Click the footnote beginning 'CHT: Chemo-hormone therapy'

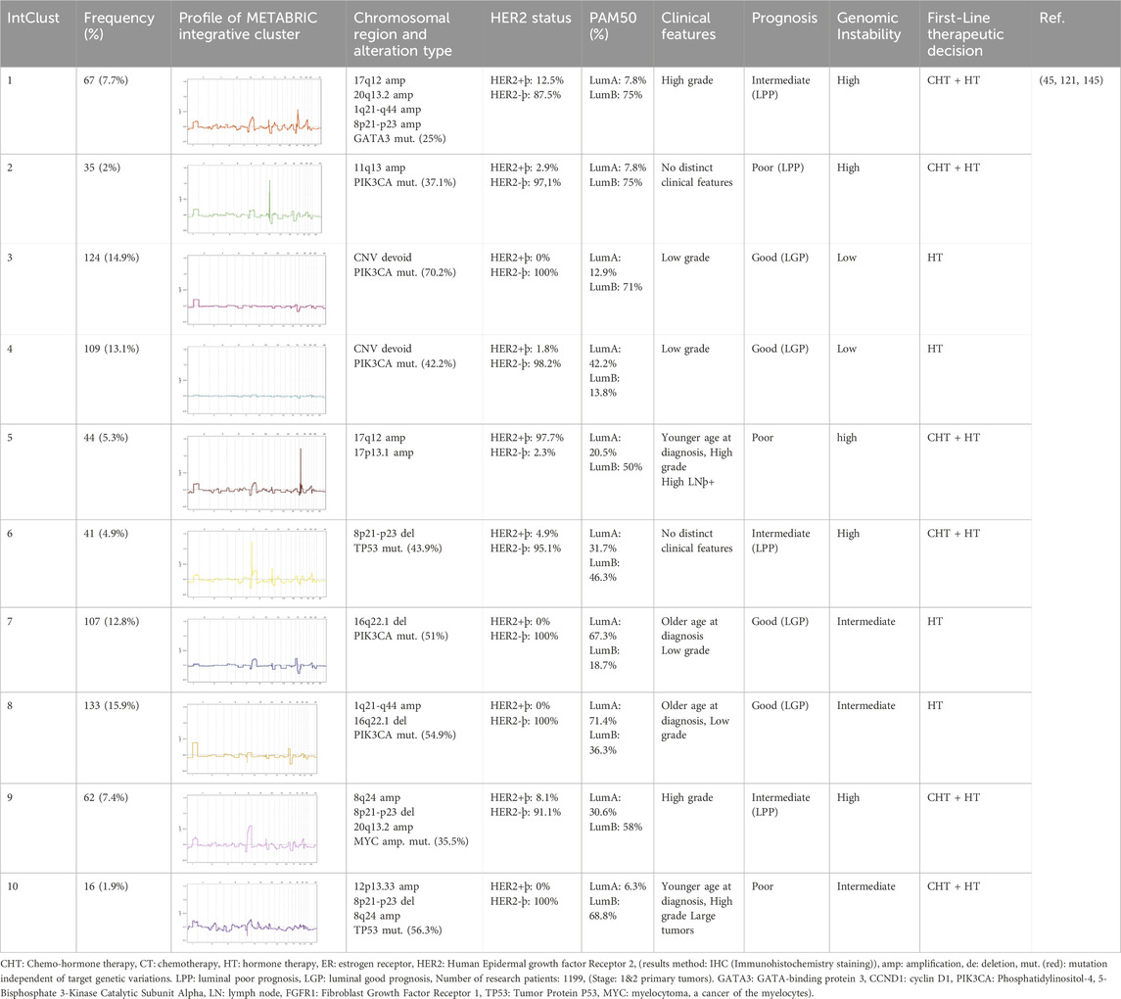554,978
